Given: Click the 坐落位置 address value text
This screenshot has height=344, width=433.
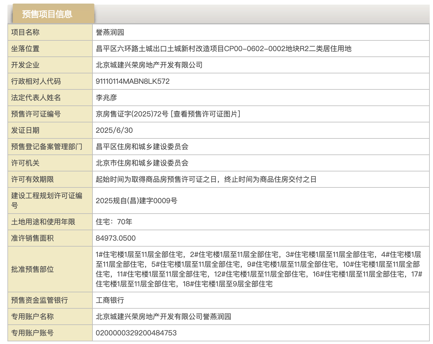Looking at the screenshot, I should click(223, 49).
